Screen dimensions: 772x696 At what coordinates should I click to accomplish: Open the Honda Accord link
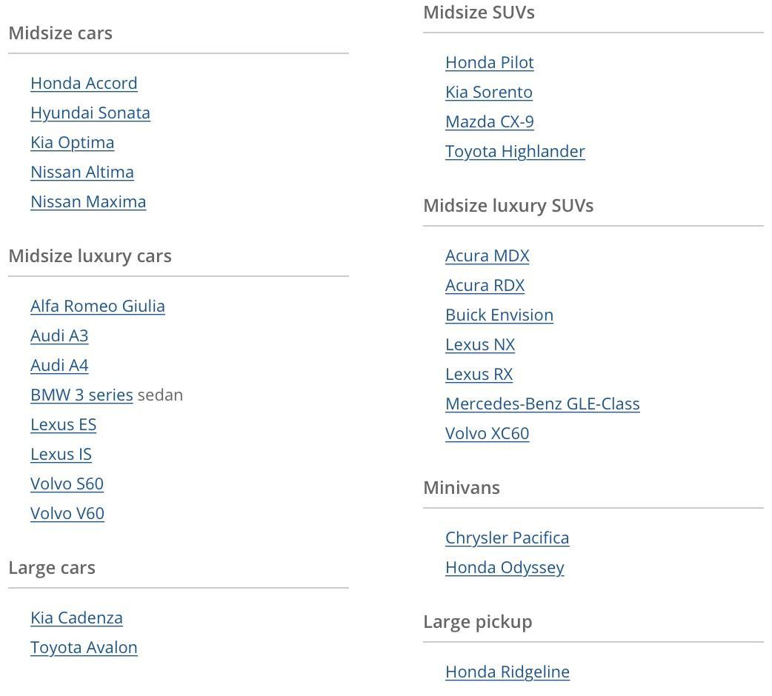point(84,83)
